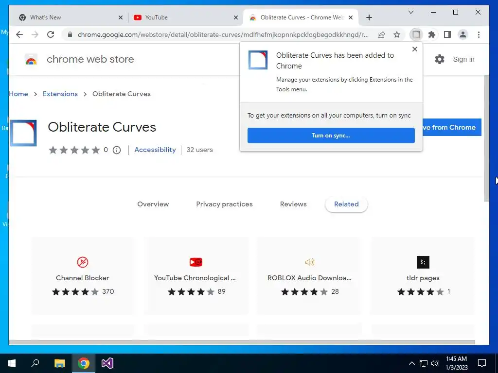Click the rating info icon beside 0
The width and height of the screenshot is (498, 373).
point(117,150)
